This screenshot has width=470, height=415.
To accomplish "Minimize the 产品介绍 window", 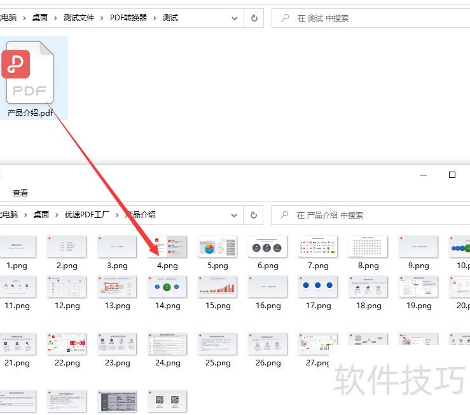I will pyautogui.click(x=423, y=175).
